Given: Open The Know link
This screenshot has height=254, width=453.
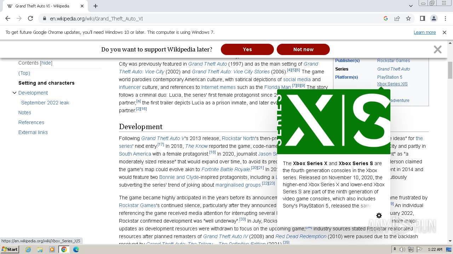Looking at the screenshot, I should click(x=196, y=146).
